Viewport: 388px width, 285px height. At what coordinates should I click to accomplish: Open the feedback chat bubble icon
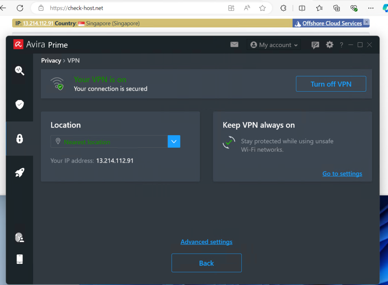[x=315, y=45]
